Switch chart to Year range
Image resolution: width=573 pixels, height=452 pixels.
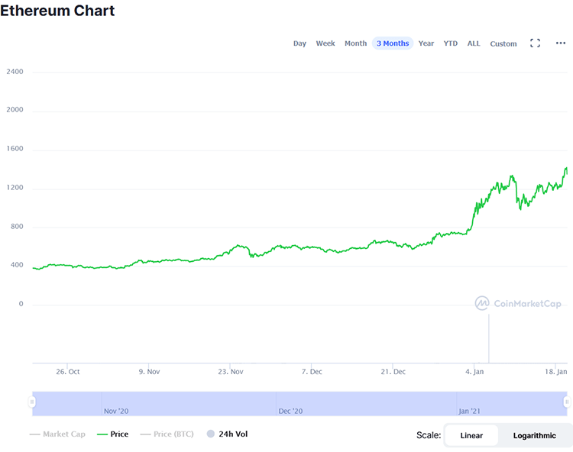click(426, 44)
